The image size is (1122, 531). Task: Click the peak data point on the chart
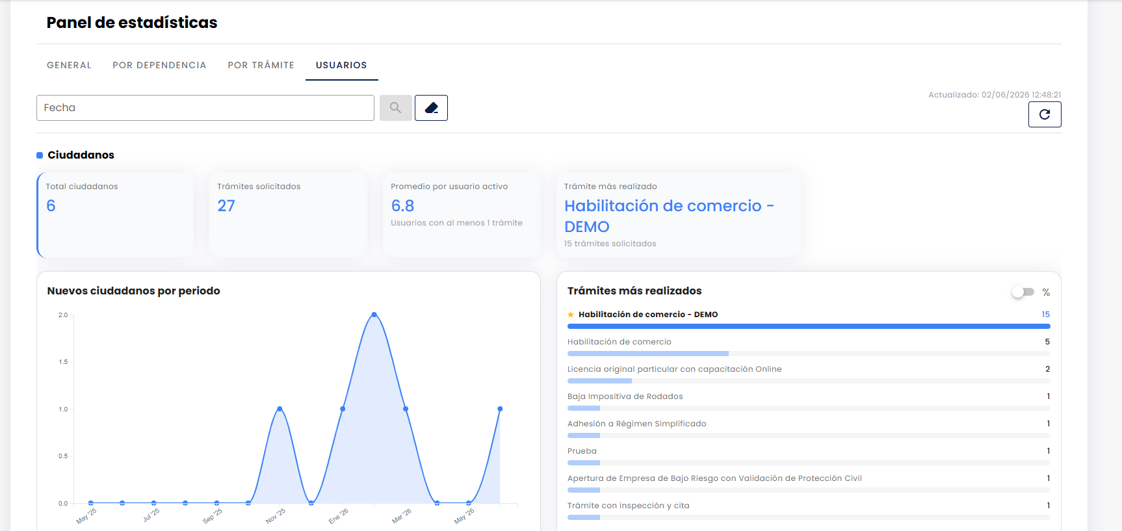coord(374,315)
